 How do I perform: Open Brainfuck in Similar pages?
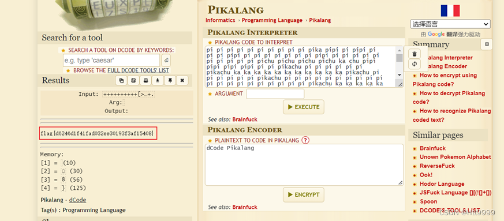pyautogui.click(x=432, y=148)
